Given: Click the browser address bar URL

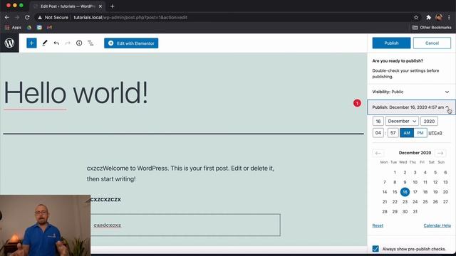Looking at the screenshot, I should coord(130,17).
